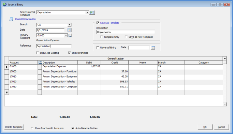Screen dimensions: 233x134
Task: Click the Depreciation Expense description cell
Action: click(60, 67)
